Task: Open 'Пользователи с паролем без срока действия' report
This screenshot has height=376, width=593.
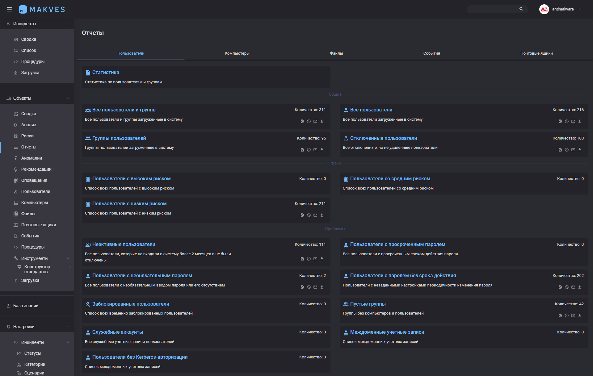Action: coord(403,276)
